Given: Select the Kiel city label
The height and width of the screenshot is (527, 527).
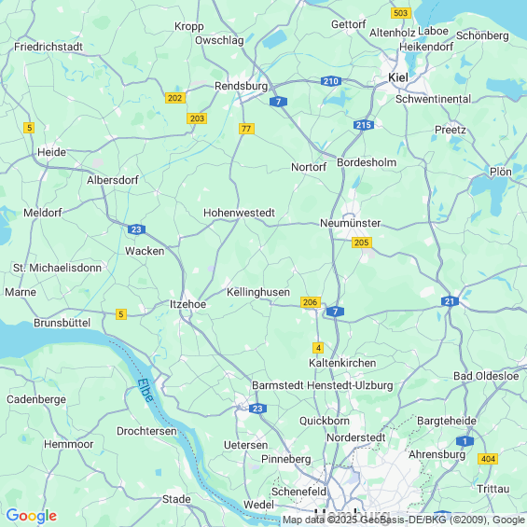Looking at the screenshot, I should pos(398,77).
